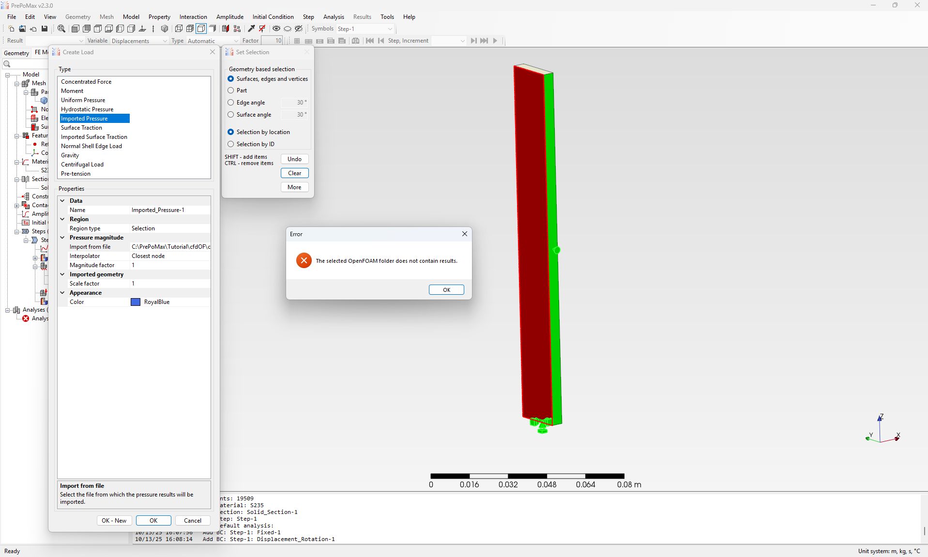The image size is (928, 557).
Task: Click the Open file toolbar icon
Action: [22, 29]
